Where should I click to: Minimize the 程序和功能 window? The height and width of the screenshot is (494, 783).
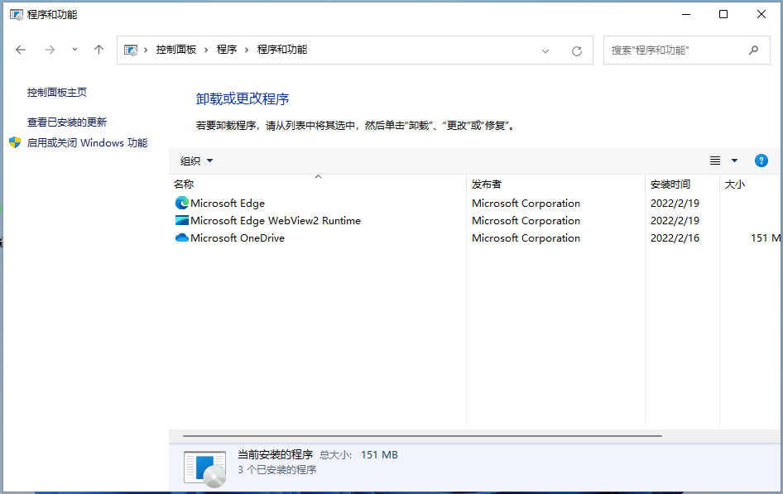[686, 14]
